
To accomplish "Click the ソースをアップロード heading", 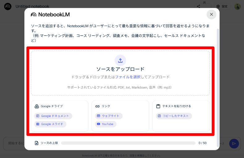I will click(120, 69).
